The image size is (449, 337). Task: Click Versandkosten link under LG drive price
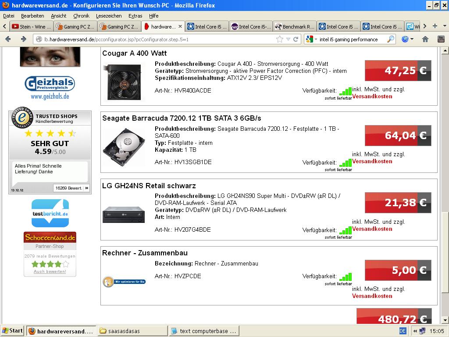[372, 229]
